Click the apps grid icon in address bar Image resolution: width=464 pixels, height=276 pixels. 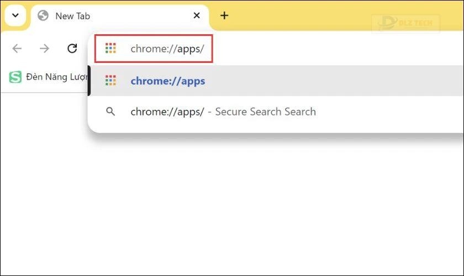[x=110, y=49]
